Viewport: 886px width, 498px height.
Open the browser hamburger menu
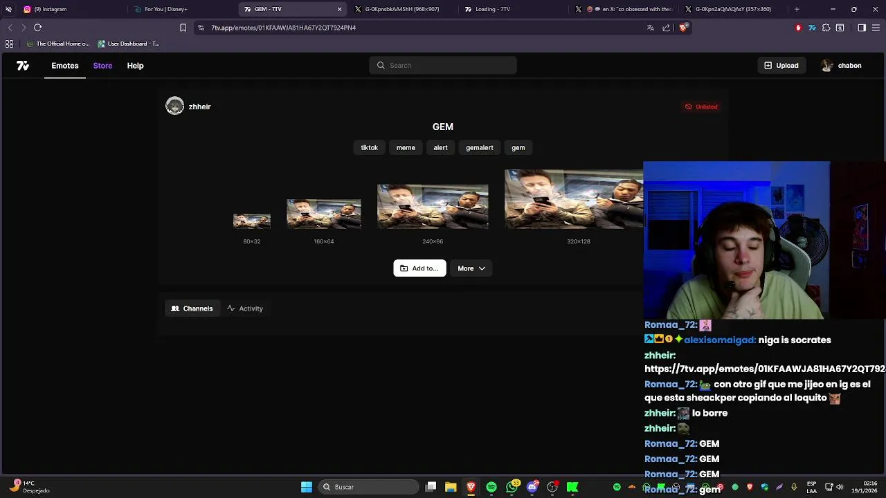(x=876, y=28)
